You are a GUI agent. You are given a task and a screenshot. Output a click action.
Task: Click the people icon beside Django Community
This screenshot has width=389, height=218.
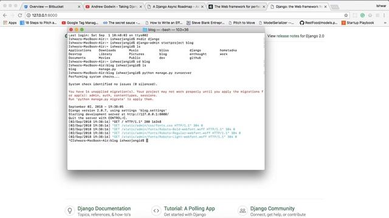coord(243,211)
